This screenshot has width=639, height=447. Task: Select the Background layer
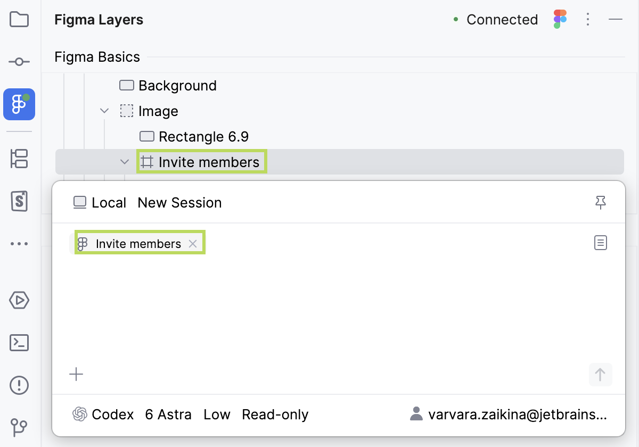tap(168, 86)
